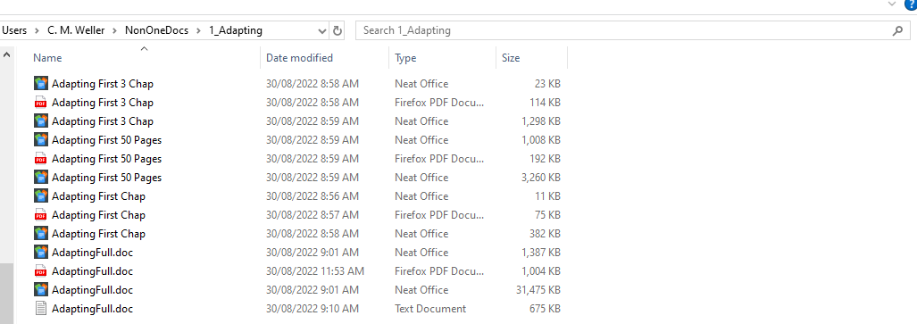917x324 pixels.
Task: Open the address bar history dropdown
Action: tap(322, 30)
